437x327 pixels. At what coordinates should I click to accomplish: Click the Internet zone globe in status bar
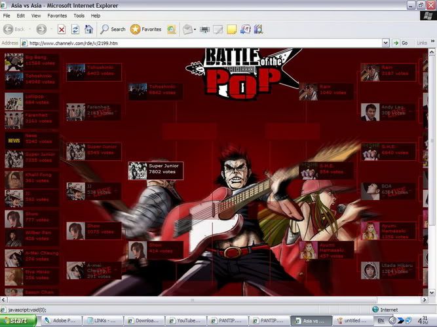[x=375, y=309]
